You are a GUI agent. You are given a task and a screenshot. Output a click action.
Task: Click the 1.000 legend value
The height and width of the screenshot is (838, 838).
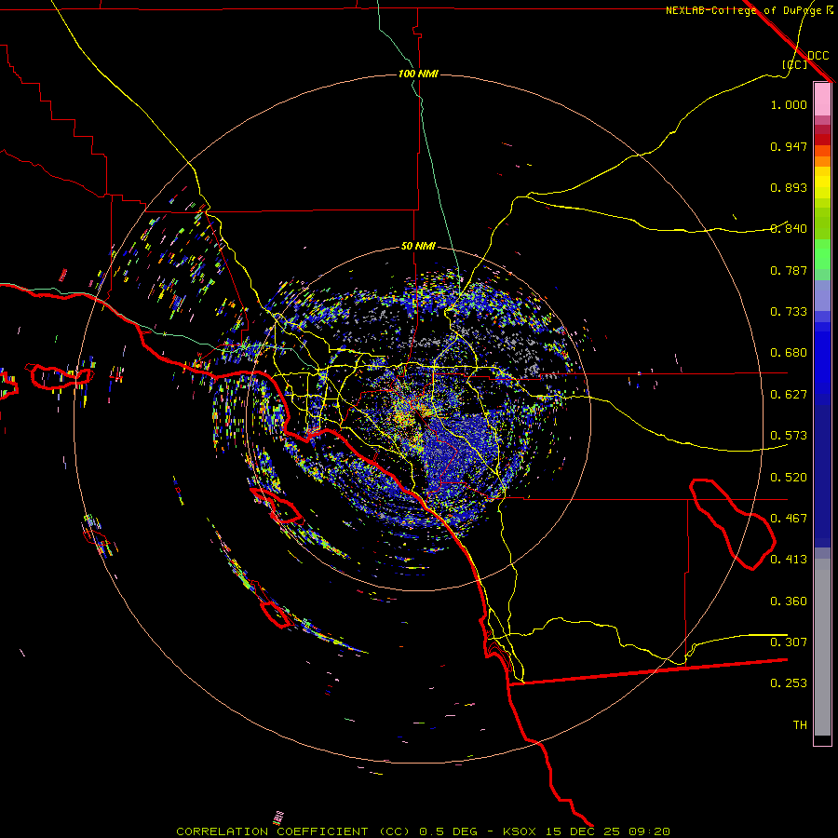tap(789, 104)
